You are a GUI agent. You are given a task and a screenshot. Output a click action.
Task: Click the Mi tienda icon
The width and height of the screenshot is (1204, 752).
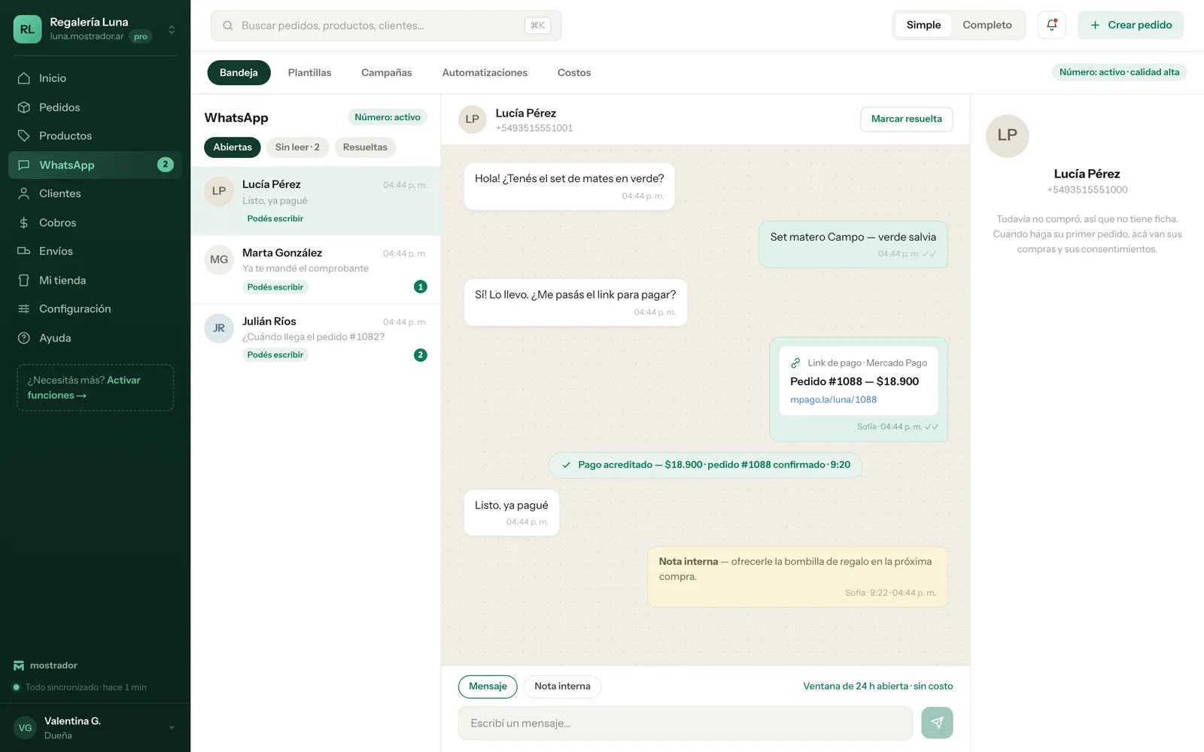pos(24,280)
